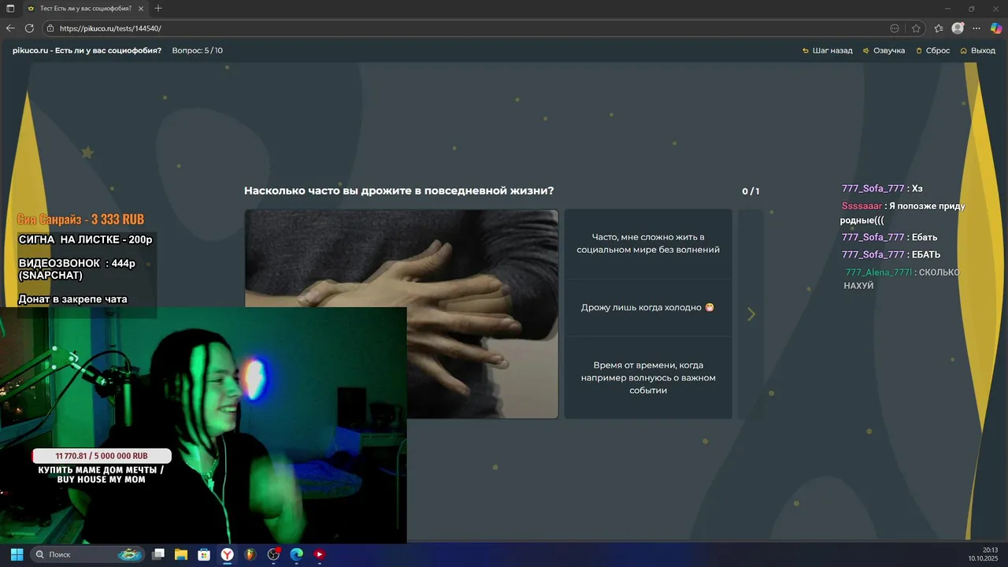The image size is (1008, 567).
Task: Click 'Сия Санрайз - 3 333 RUB' donation text
Action: pyautogui.click(x=80, y=220)
